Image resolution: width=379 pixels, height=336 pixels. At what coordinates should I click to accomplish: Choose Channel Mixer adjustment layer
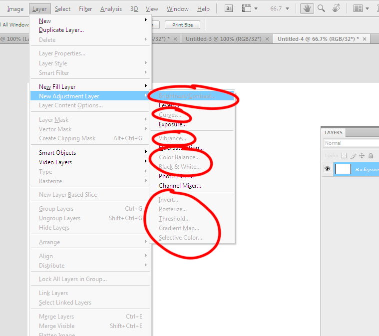[180, 186]
